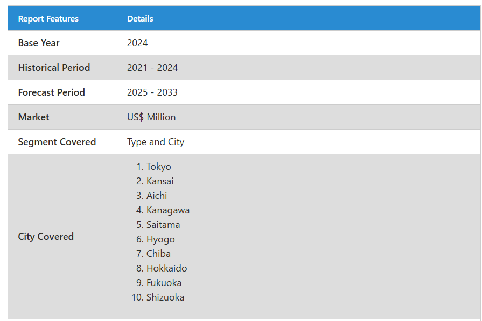Click the Base Year value 2024
The width and height of the screenshot is (482, 321).
coord(137,43)
